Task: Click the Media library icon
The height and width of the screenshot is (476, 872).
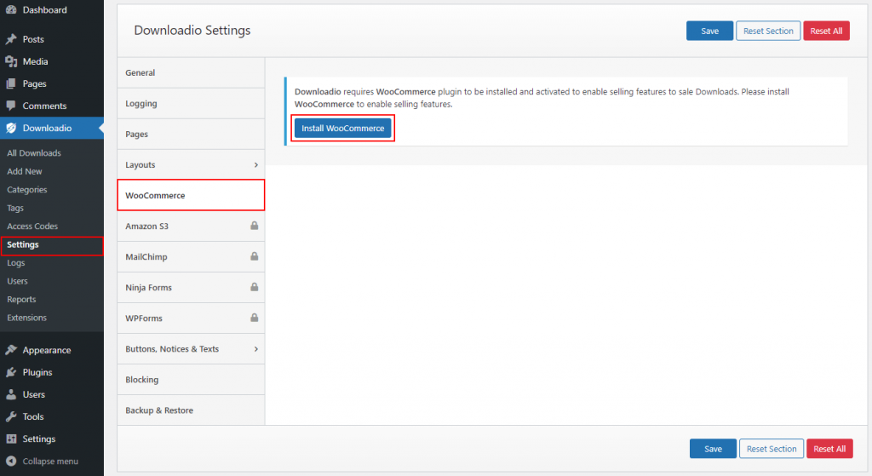Action: tap(10, 61)
